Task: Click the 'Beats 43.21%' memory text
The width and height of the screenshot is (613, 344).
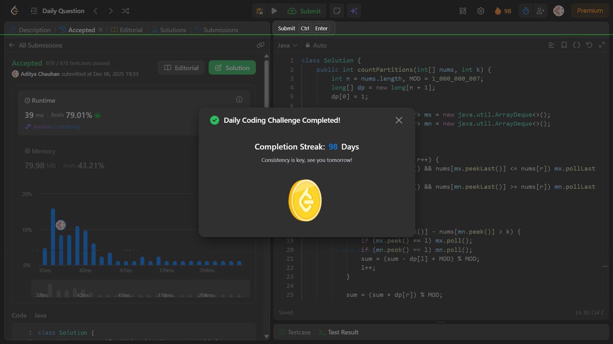Action: (84, 166)
